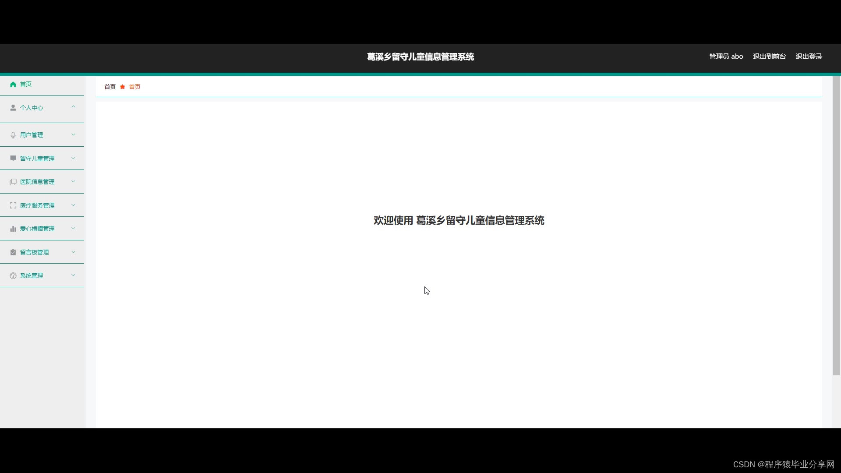Click the clipboard icon beside 留言板管理
Image resolution: width=841 pixels, height=473 pixels.
click(13, 252)
